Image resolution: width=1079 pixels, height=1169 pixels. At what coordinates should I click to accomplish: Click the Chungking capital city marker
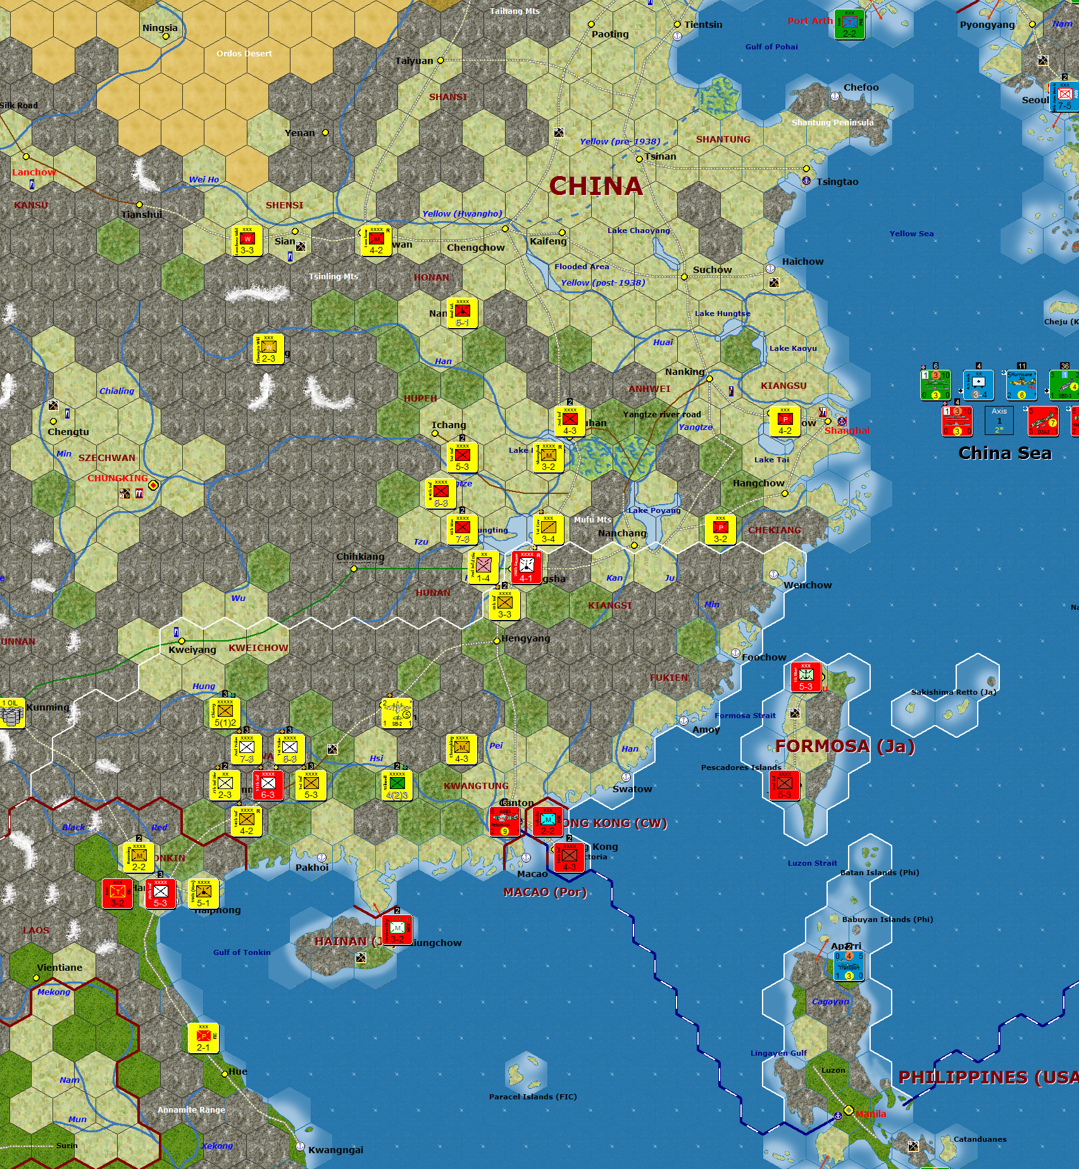(154, 485)
